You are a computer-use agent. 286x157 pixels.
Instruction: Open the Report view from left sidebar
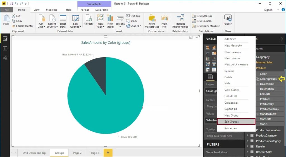[x=5, y=39]
